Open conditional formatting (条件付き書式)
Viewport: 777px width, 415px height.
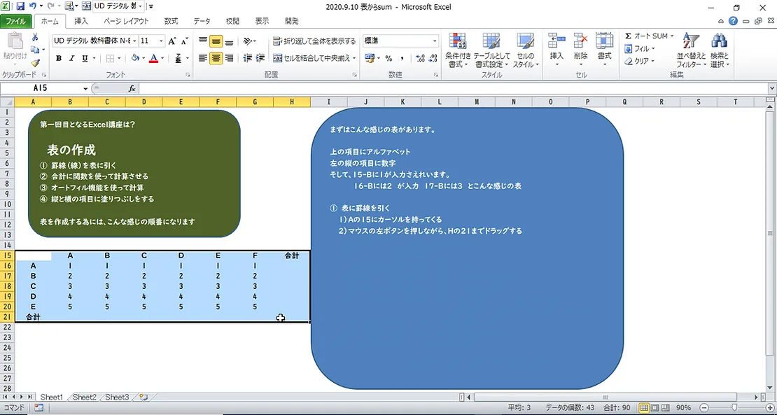pyautogui.click(x=457, y=50)
